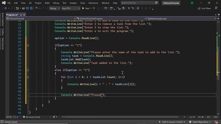
Task: Click the browser link toolbar icon after Start
Action: [106, 8]
